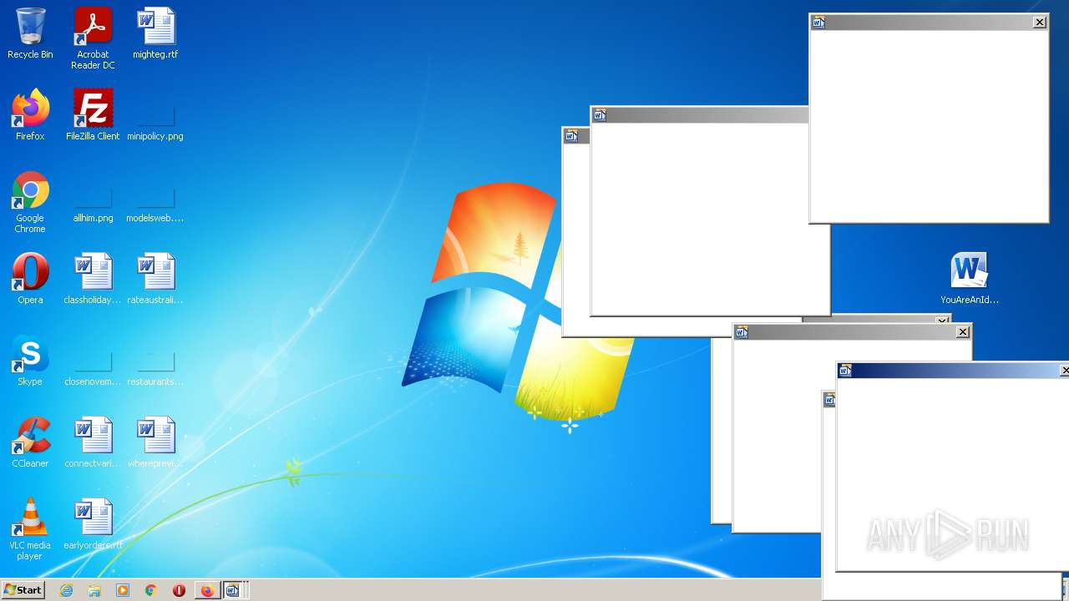
Task: Click title bar of top-right blank window
Action: [929, 23]
